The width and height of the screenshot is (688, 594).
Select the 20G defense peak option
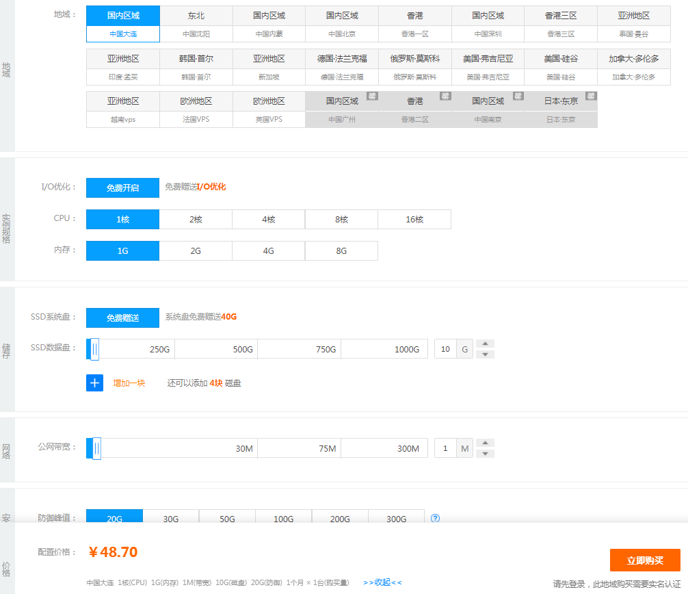[114, 519]
